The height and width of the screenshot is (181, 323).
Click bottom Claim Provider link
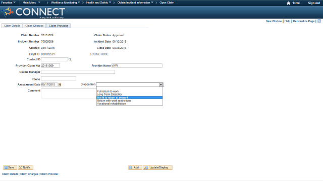point(49,174)
